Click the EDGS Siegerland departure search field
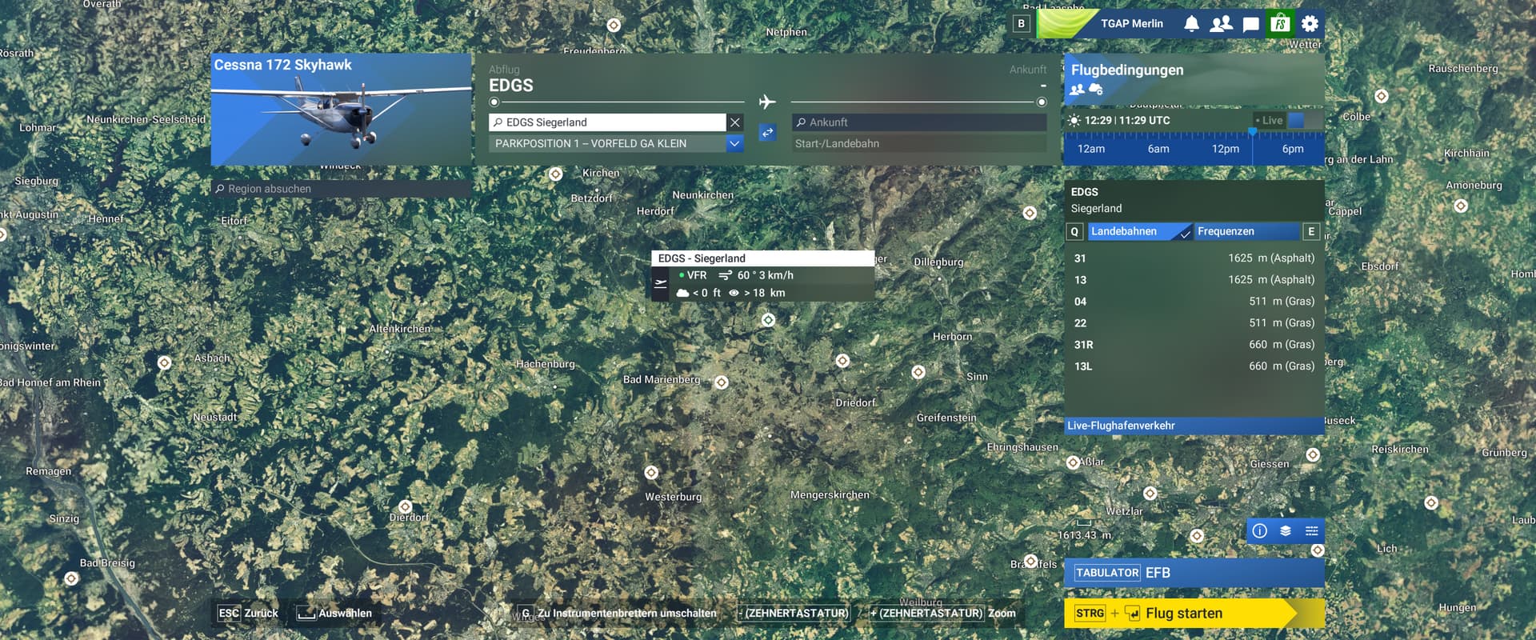Viewport: 1536px width, 640px height. (607, 122)
